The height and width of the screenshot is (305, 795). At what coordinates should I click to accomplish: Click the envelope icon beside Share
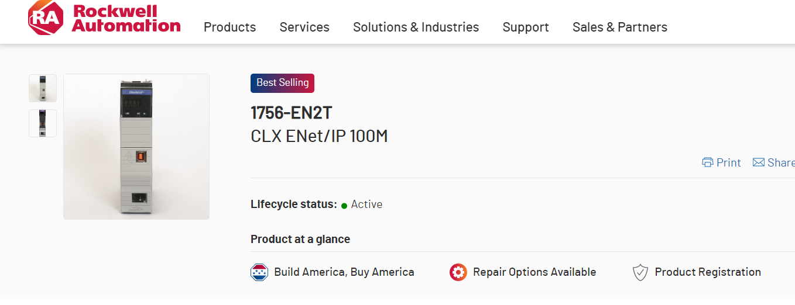[759, 162]
